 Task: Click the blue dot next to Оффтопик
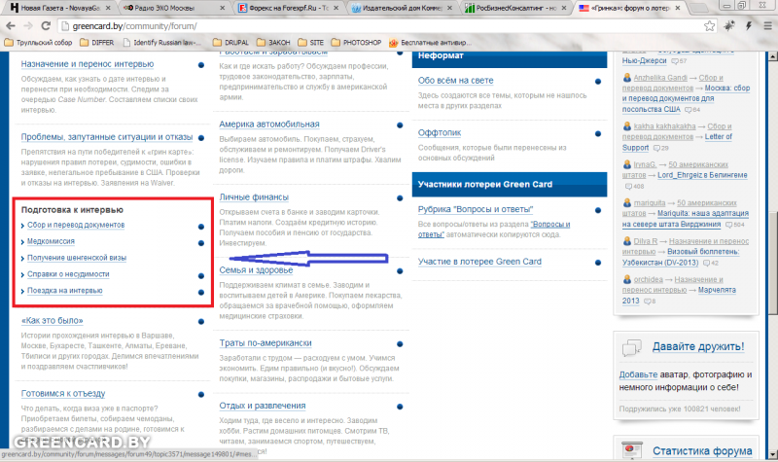598,133
